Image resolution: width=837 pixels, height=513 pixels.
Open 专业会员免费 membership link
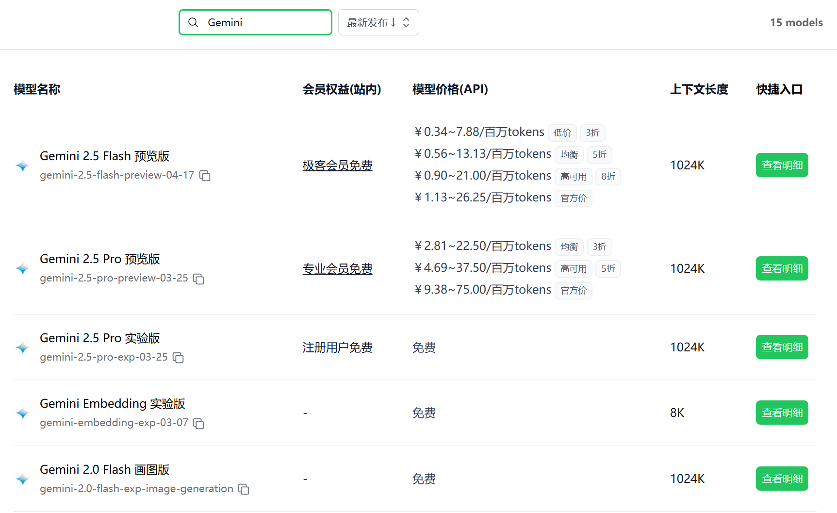point(338,268)
